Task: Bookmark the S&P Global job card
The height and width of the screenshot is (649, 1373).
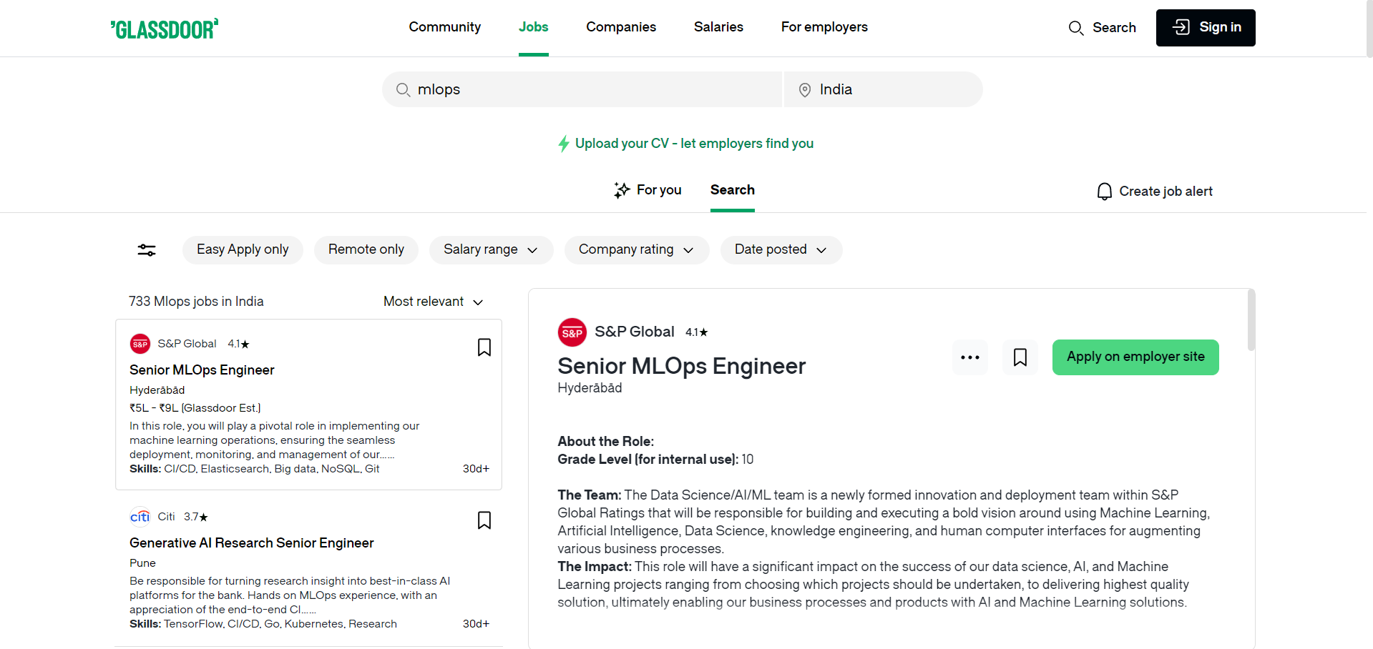Action: (484, 347)
